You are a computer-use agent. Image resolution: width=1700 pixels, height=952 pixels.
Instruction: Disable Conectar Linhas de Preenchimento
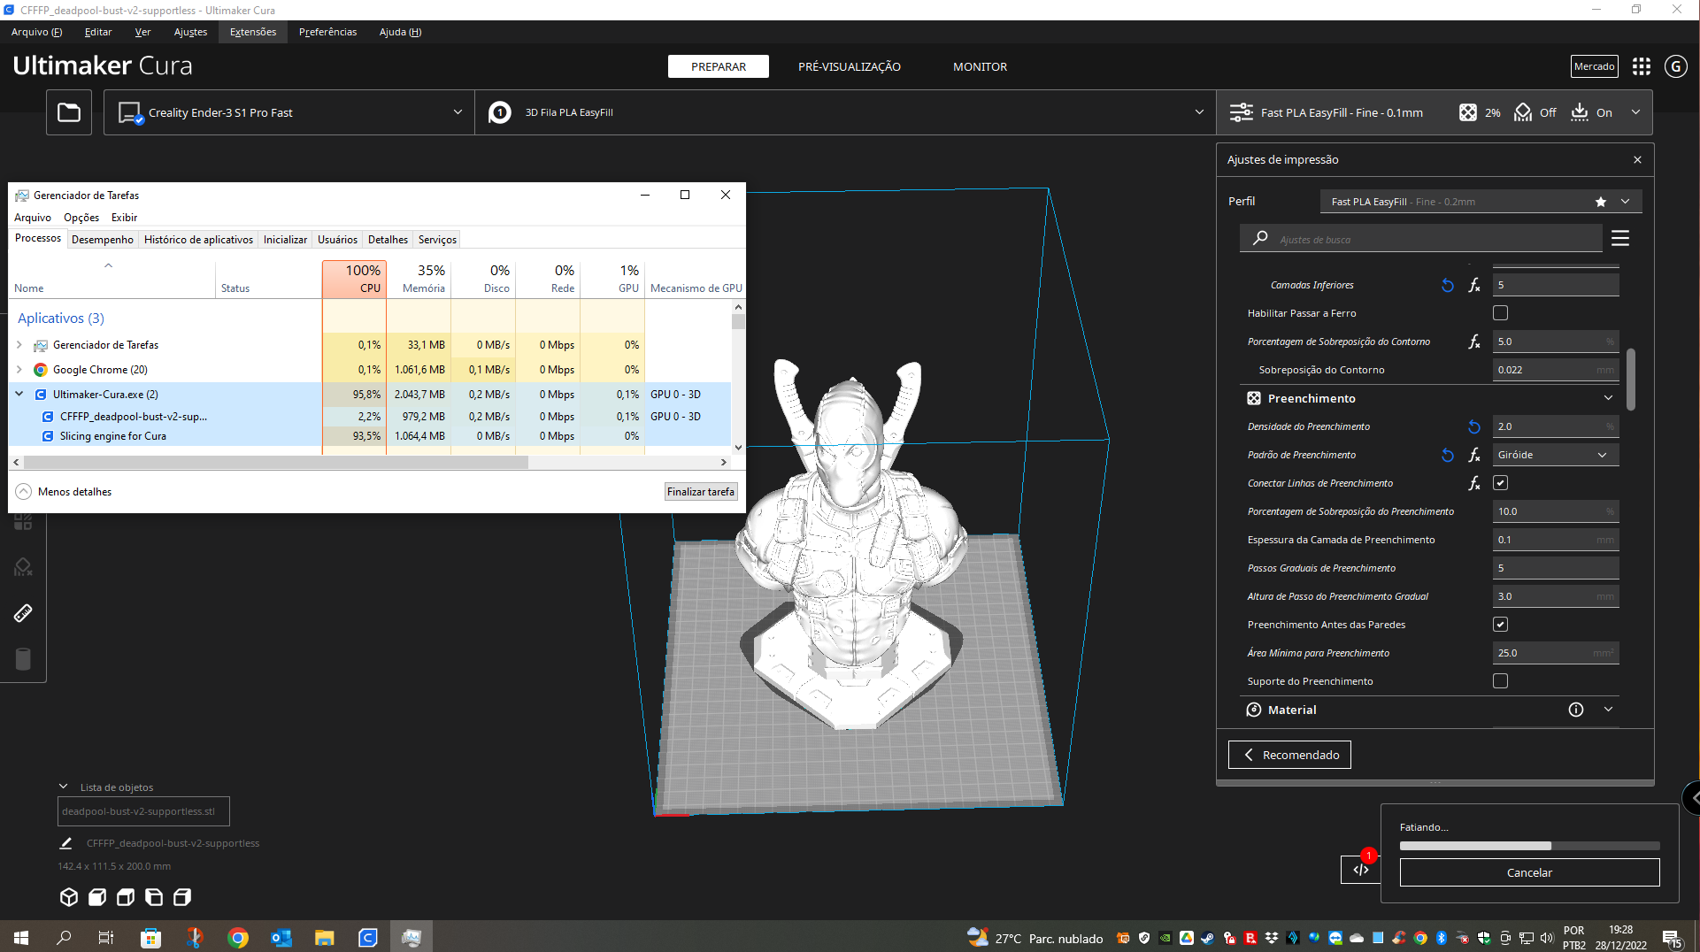(x=1501, y=483)
